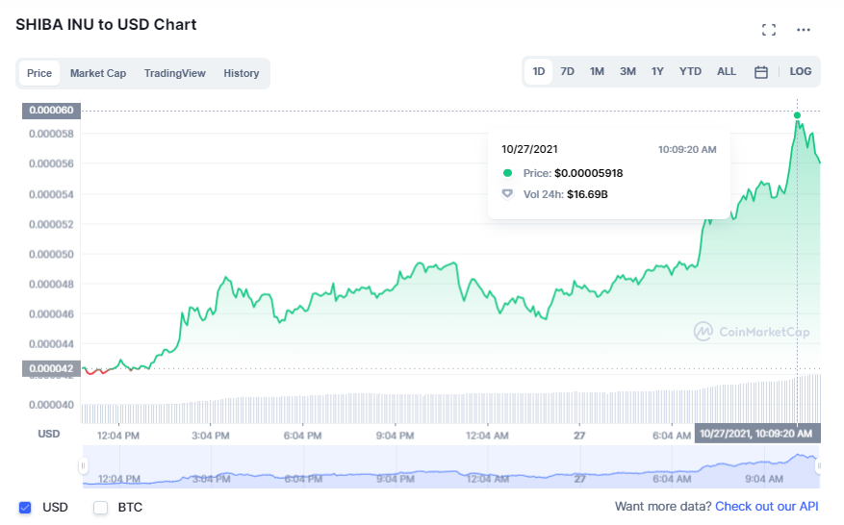Click the tooltip price $0.00005918

tap(588, 173)
